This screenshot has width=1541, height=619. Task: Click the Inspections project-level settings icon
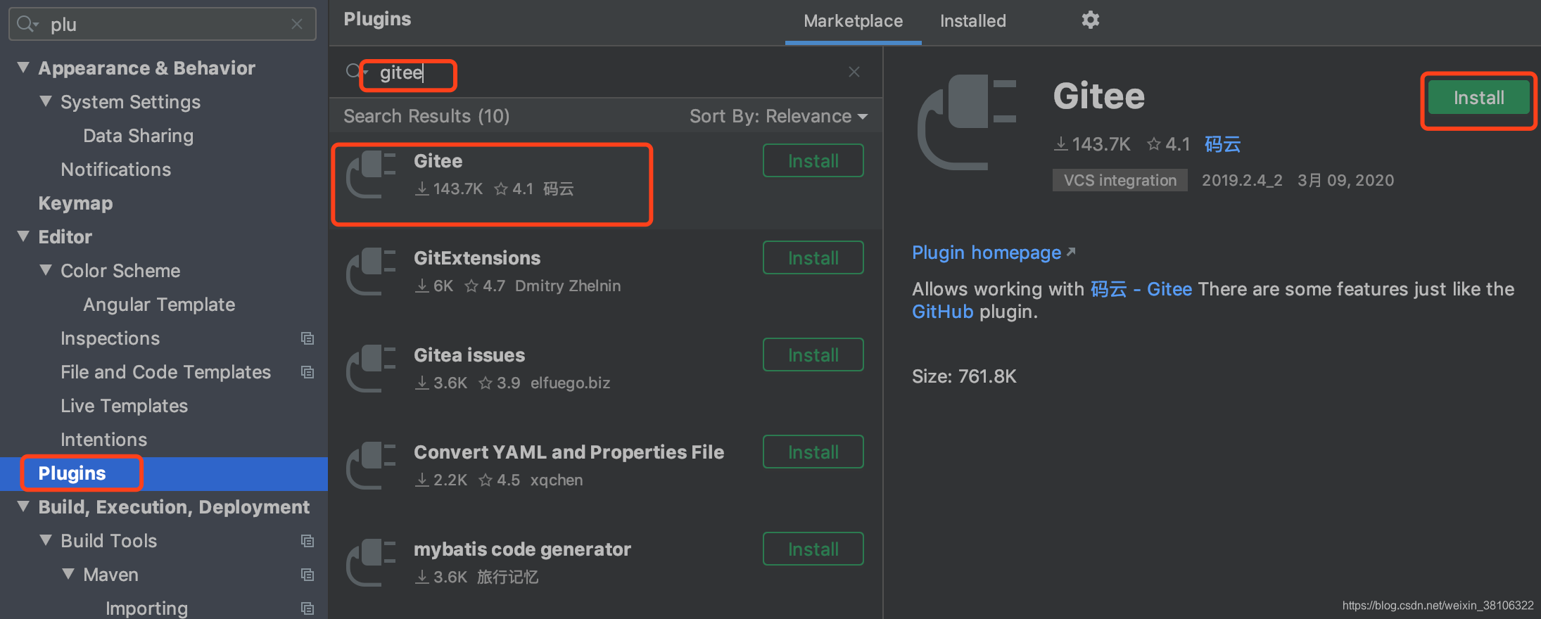pyautogui.click(x=307, y=338)
